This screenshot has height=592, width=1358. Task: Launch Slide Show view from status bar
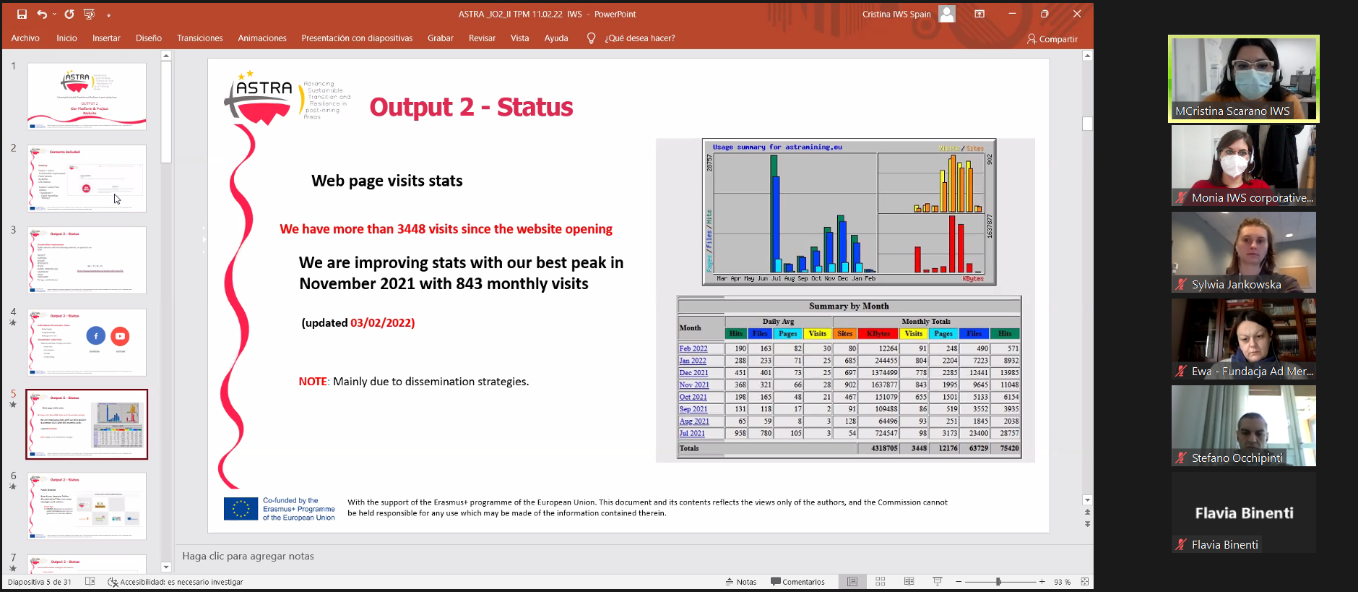point(938,582)
